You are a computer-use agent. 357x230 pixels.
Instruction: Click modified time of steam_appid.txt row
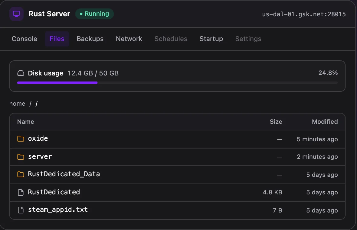[x=322, y=210]
